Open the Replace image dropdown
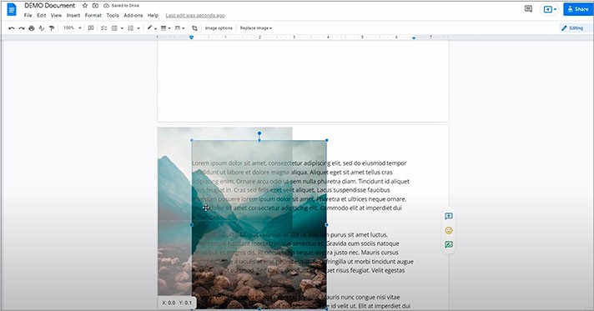Screen dimensions: 594x311 256,28
